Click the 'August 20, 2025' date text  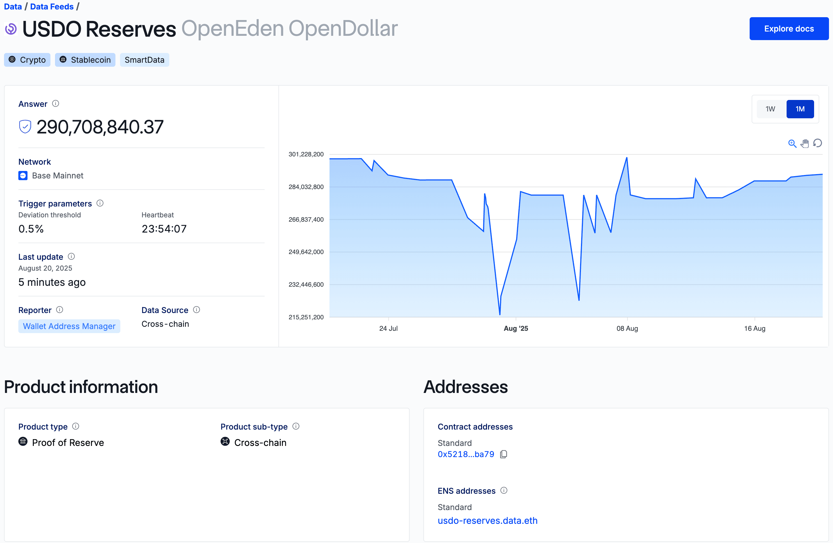click(45, 268)
